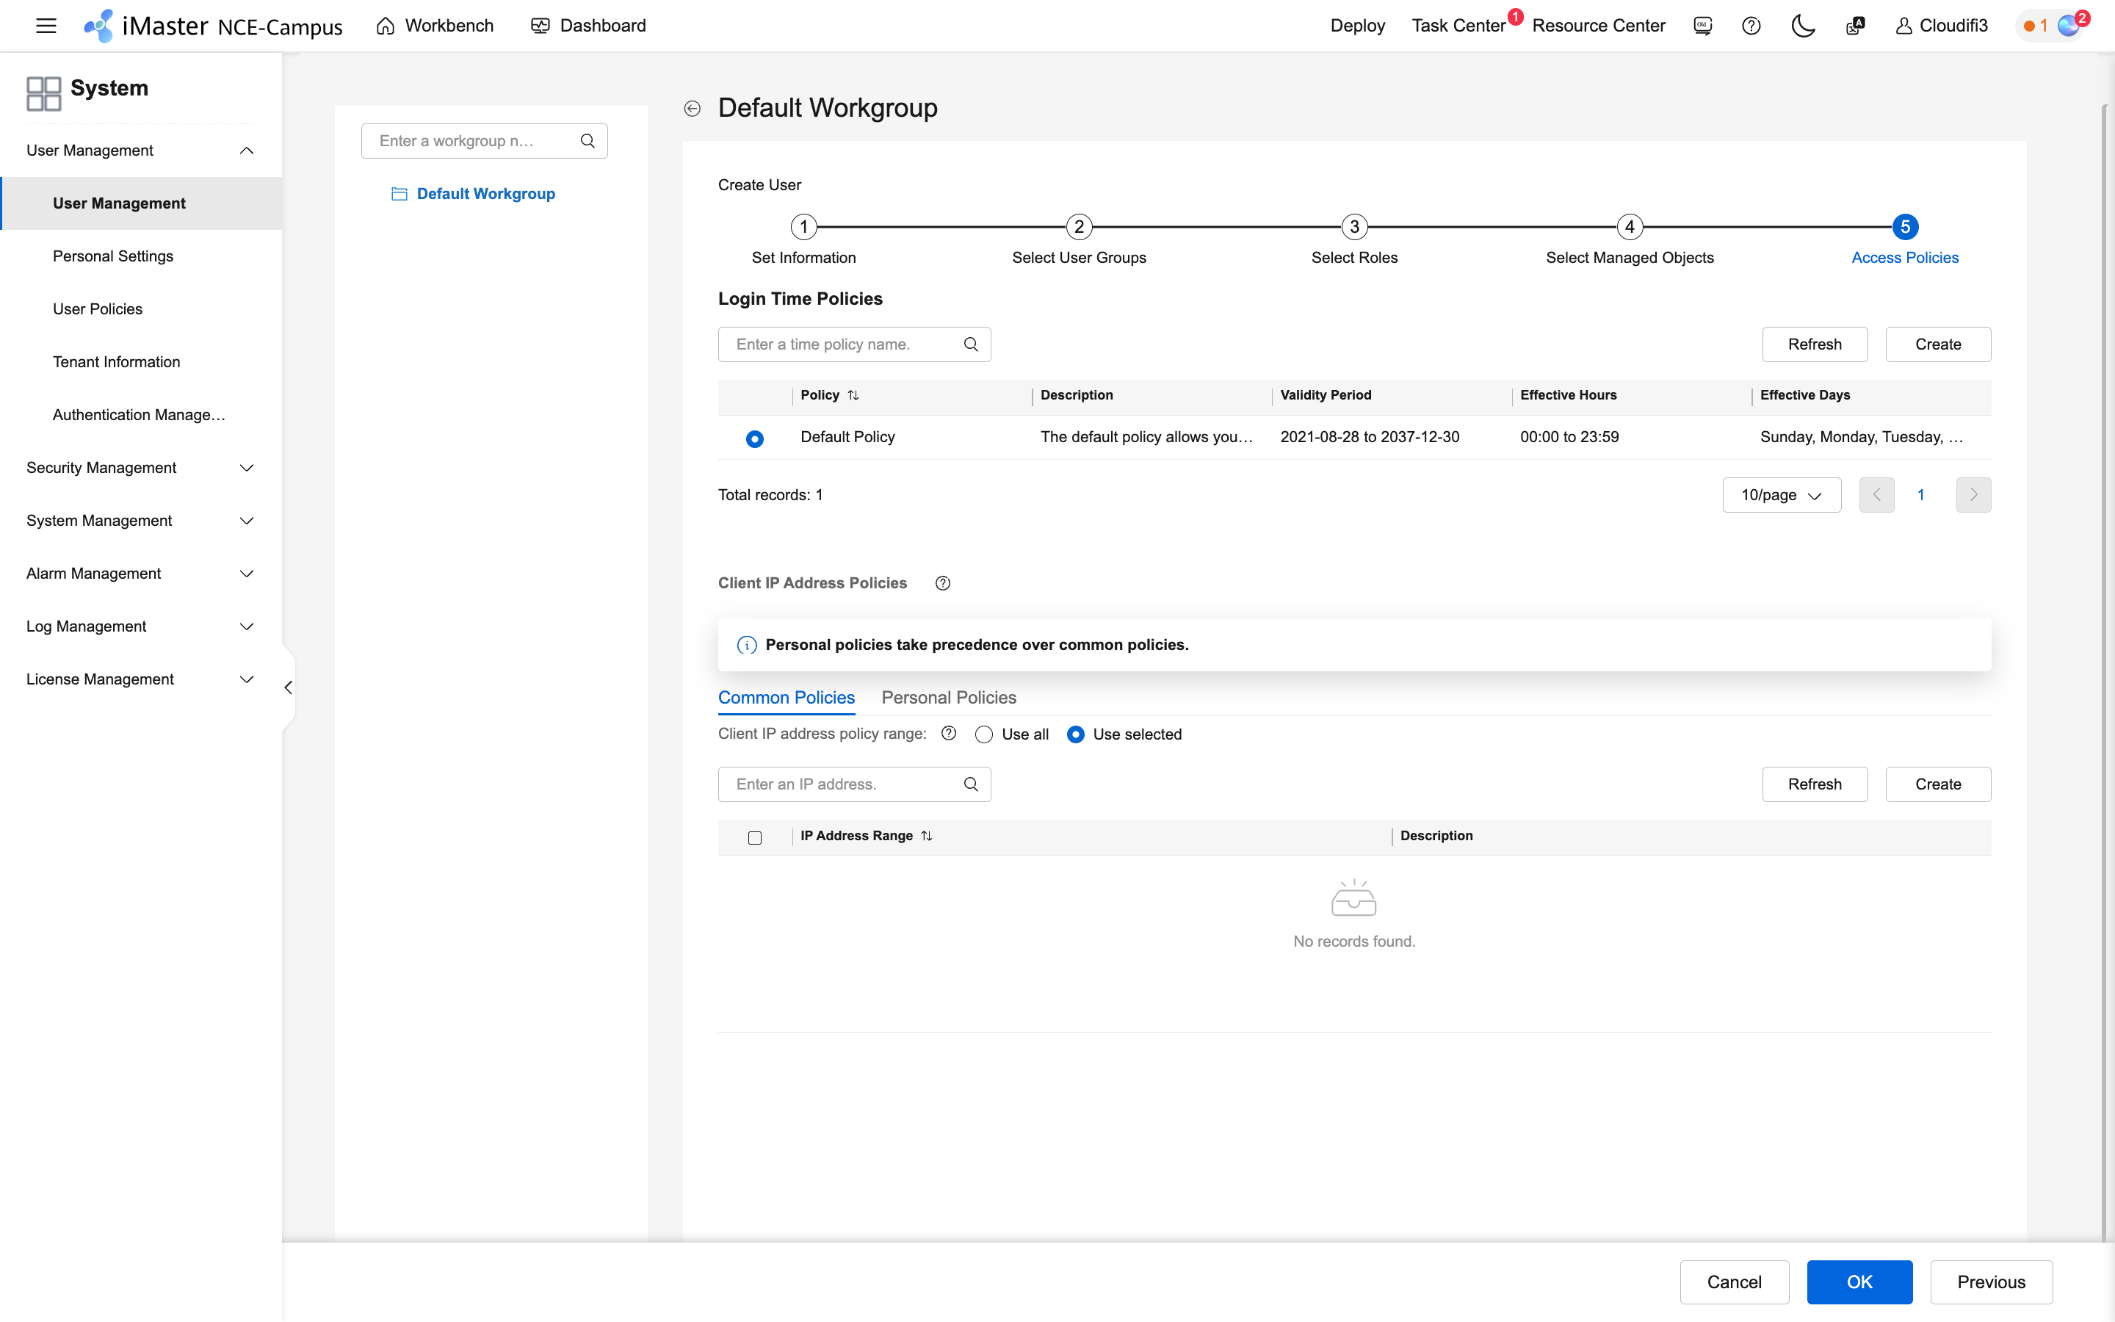The height and width of the screenshot is (1322, 2115).
Task: Switch to the Personal Policies tab
Action: [x=949, y=697]
